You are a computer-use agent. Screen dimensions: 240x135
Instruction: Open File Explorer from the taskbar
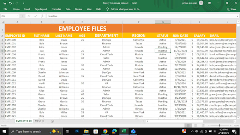pos(86,131)
